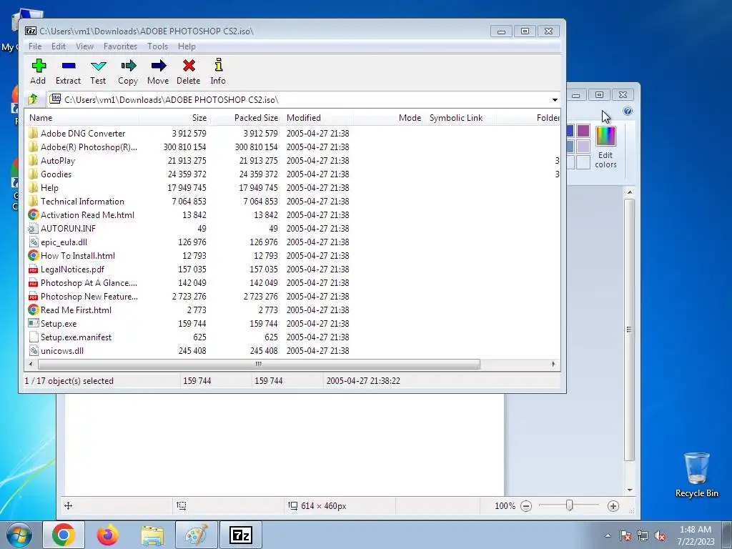Select Photoshop At A Glance.... PDF
The height and width of the screenshot is (549, 732).
(89, 283)
